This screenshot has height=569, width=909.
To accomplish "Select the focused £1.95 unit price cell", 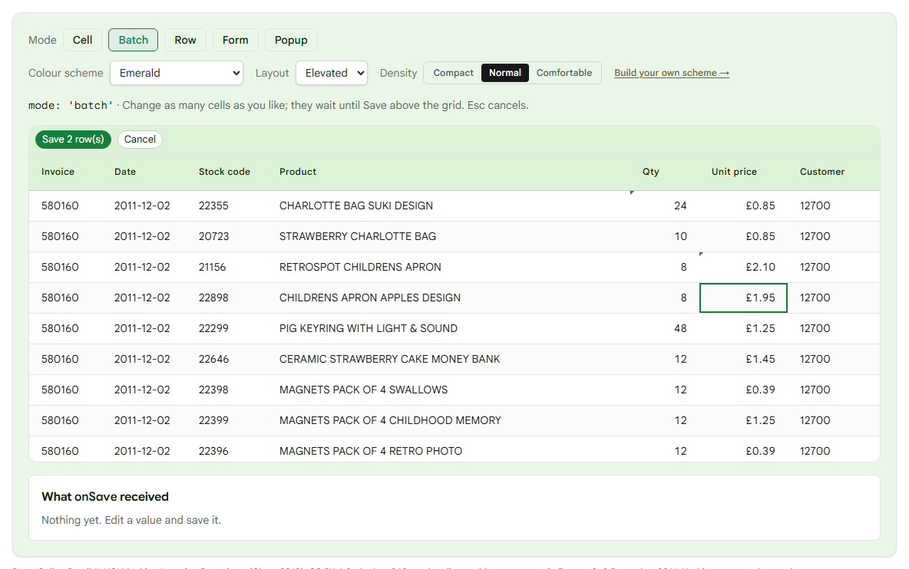I will pos(743,298).
